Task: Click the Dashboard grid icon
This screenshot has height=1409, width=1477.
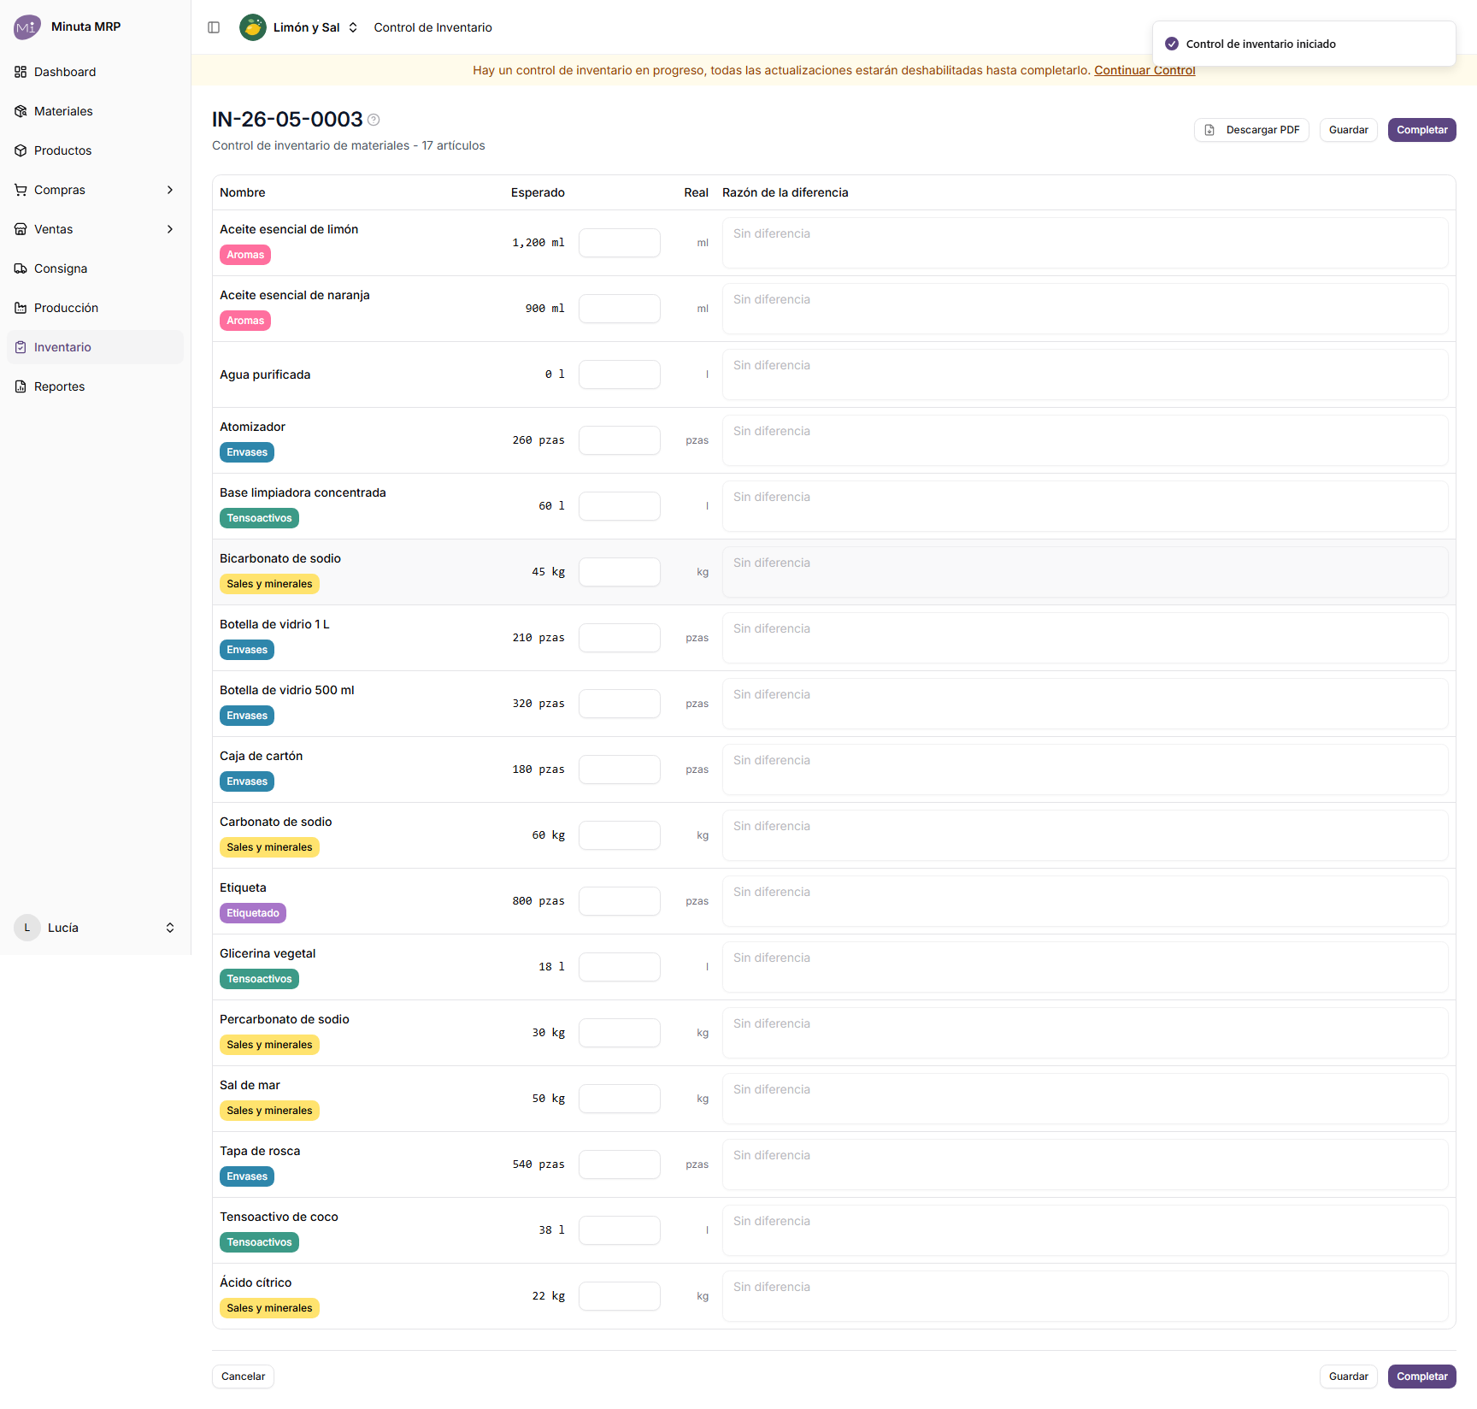Action: tap(21, 72)
